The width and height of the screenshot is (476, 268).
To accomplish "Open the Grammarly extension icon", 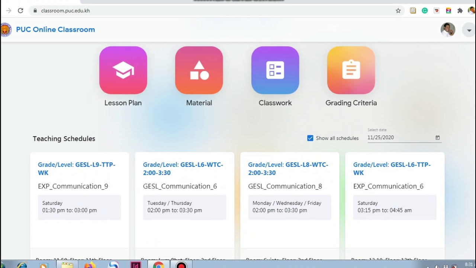I will click(425, 11).
